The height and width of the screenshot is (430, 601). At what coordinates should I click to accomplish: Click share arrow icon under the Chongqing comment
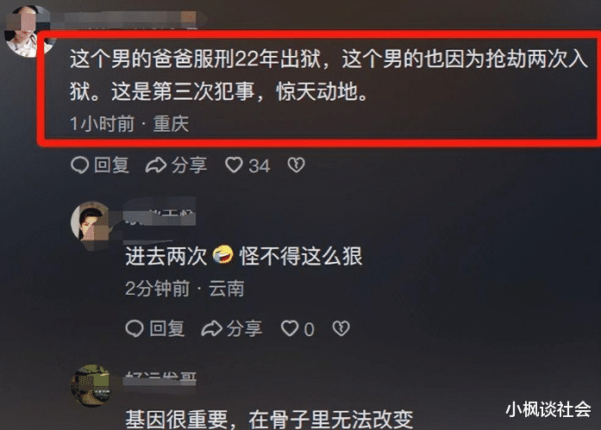coord(156,165)
